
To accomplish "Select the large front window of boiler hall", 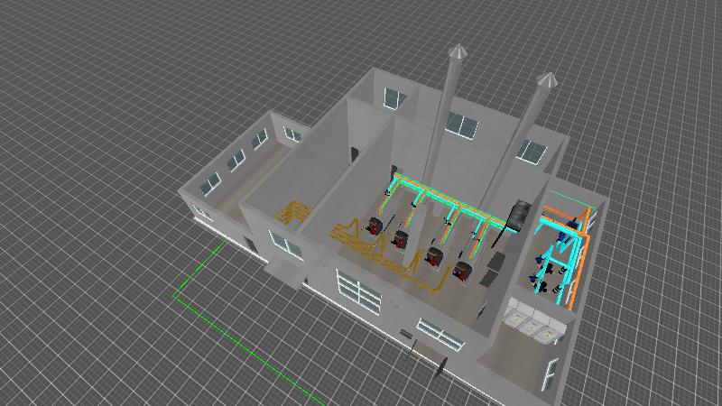I will pyautogui.click(x=359, y=294).
